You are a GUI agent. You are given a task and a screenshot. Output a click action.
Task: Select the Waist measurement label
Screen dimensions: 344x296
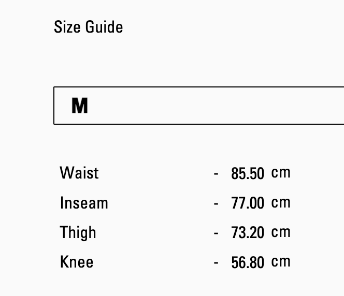(79, 173)
